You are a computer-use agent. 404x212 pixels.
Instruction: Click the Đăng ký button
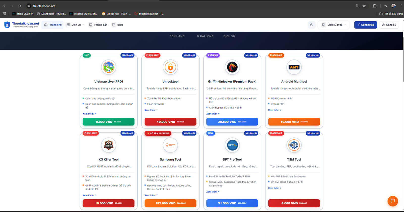[389, 25]
